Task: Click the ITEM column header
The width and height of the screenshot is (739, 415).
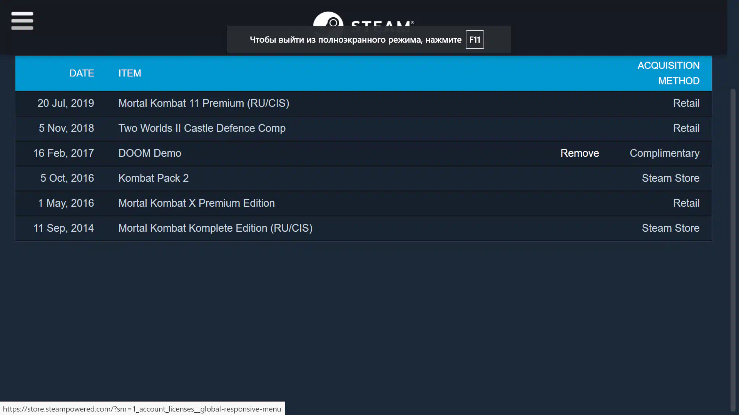Action: pyautogui.click(x=130, y=73)
